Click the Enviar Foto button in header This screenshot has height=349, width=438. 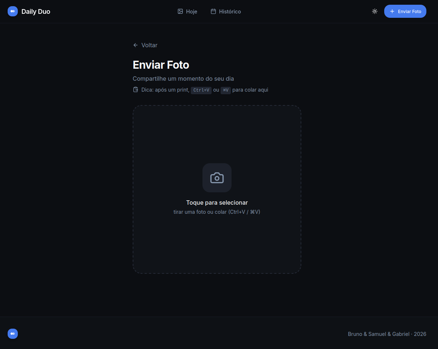coord(405,11)
